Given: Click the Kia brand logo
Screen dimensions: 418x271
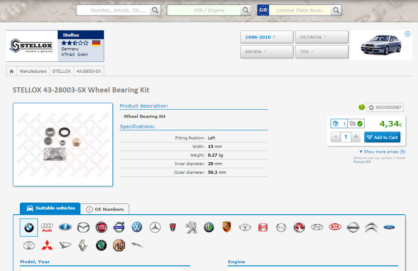Looking at the screenshot, I should pos(335,227).
